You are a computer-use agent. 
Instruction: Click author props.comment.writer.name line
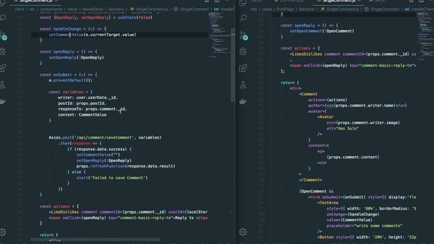click(357, 106)
